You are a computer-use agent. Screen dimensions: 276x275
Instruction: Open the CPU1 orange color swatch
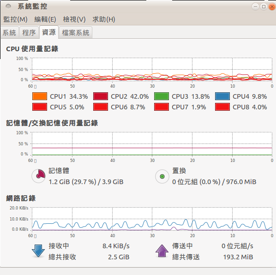click(x=40, y=96)
